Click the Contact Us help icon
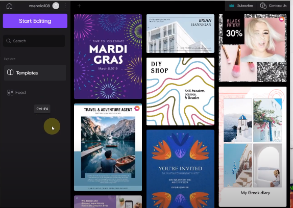 (x=263, y=6)
